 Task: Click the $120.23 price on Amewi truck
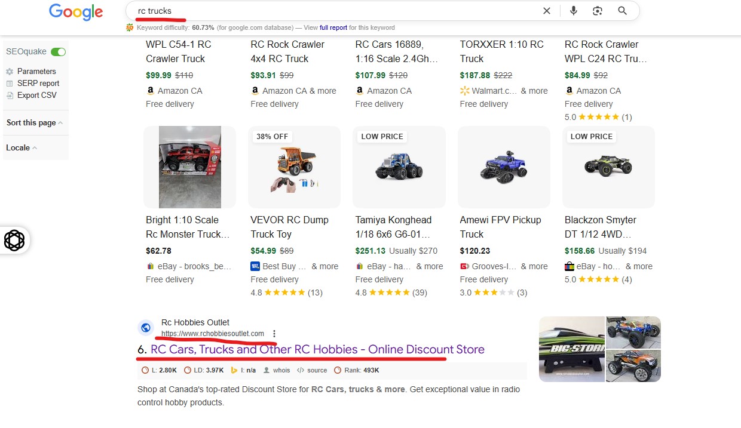[475, 251]
